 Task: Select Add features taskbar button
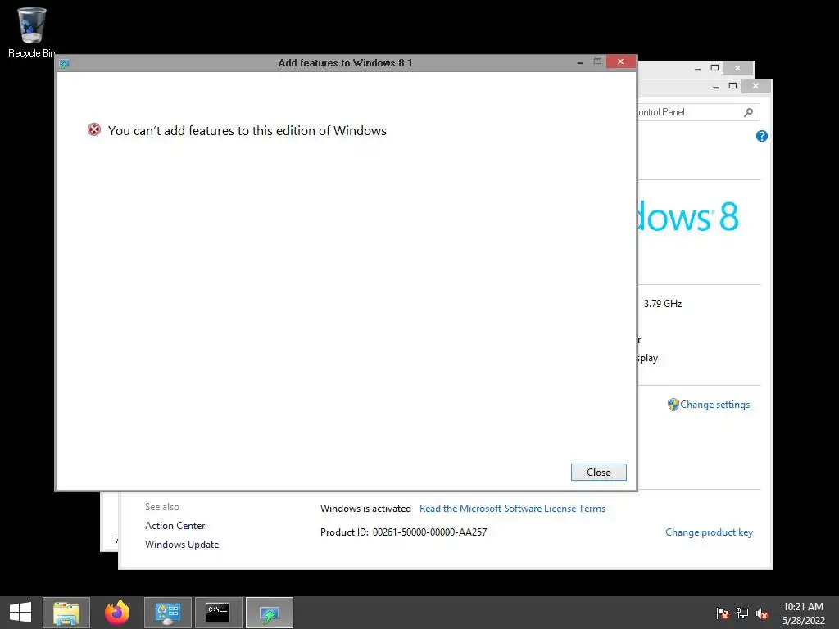pos(269,613)
